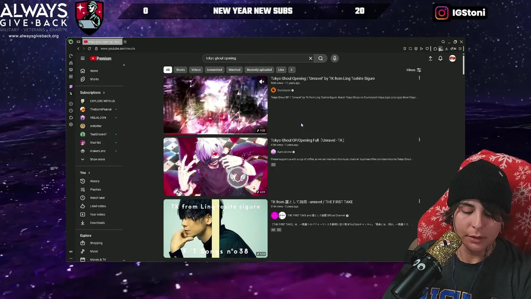Open more options for THE FIRST TAKE video

tap(419, 201)
